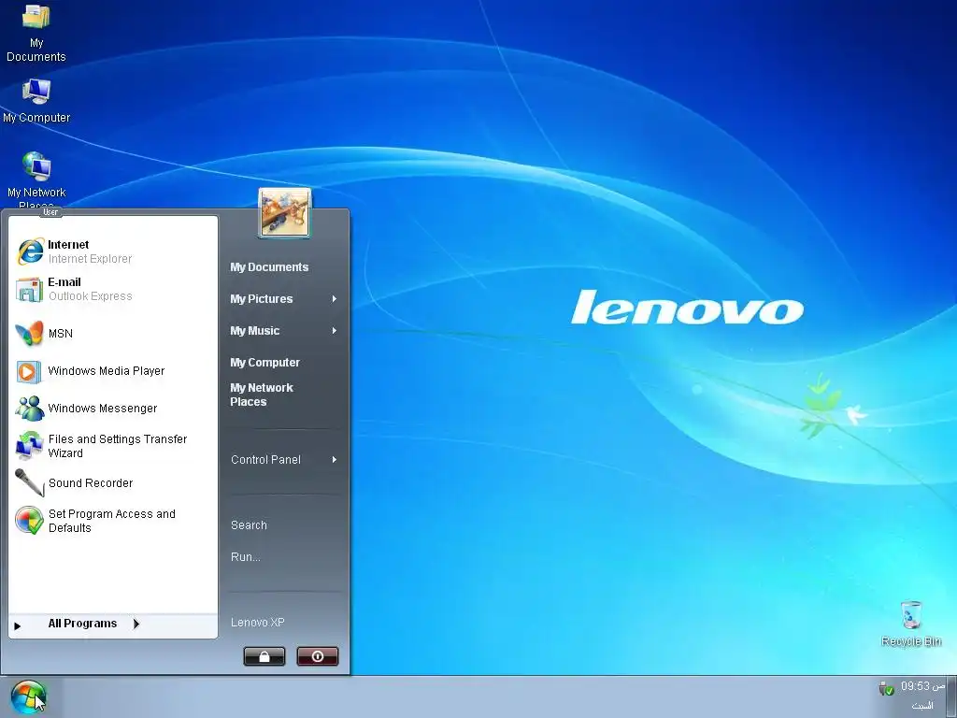Launch Outlook Express E-mail icon
The image size is (957, 718).
(x=29, y=290)
